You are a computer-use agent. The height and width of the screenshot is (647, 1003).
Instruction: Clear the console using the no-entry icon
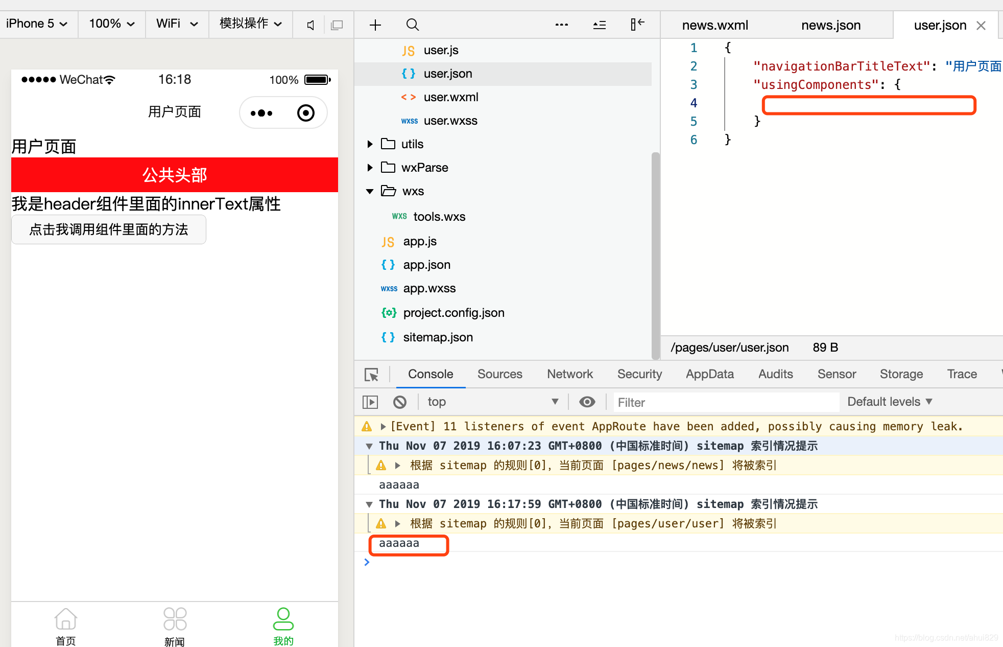point(400,402)
